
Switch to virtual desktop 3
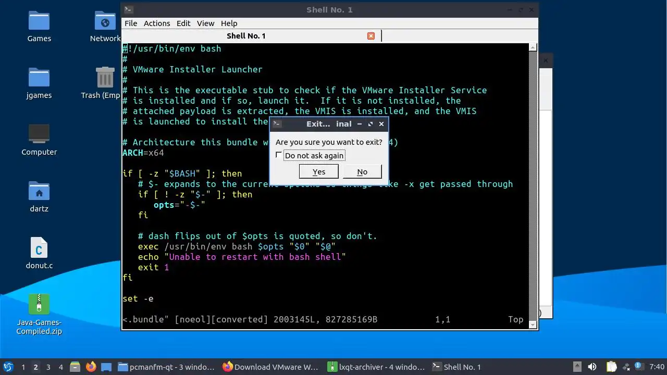point(48,367)
